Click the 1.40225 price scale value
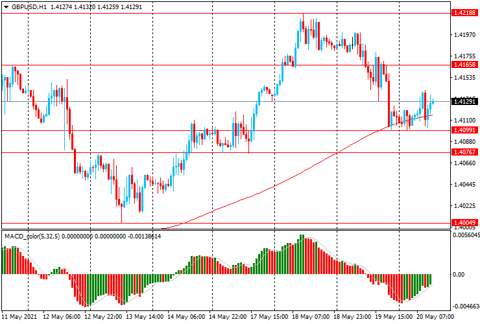 [465, 206]
